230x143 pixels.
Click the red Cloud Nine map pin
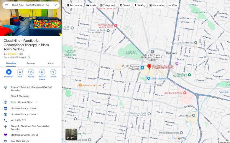pos(149,66)
